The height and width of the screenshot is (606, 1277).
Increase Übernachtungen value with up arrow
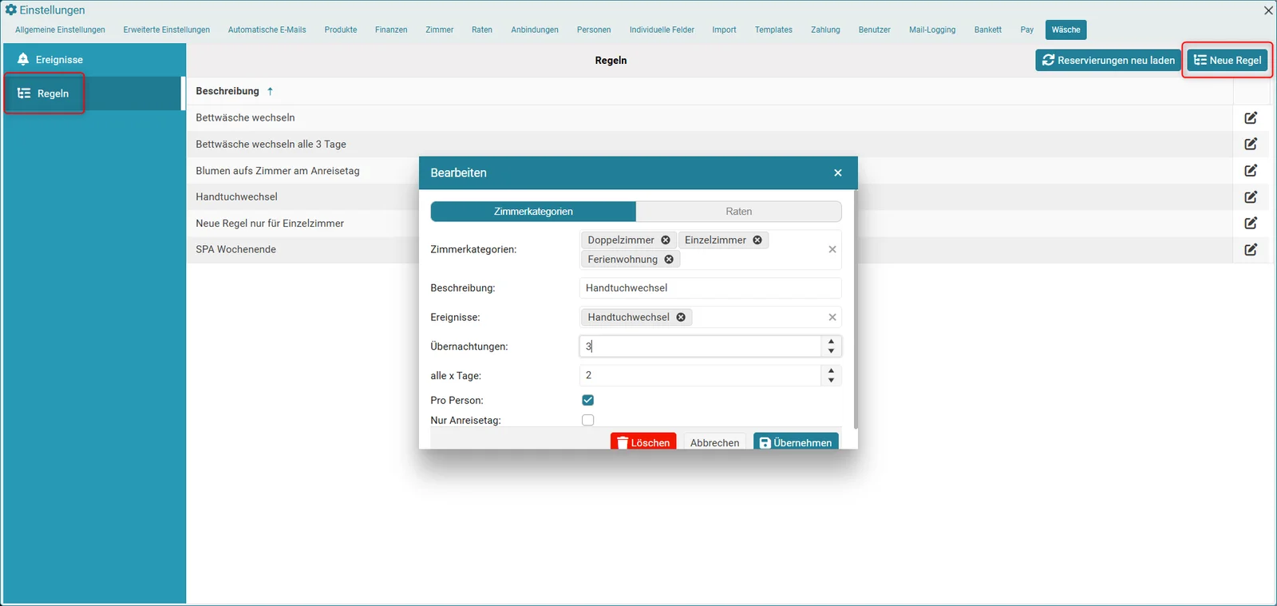coord(832,342)
